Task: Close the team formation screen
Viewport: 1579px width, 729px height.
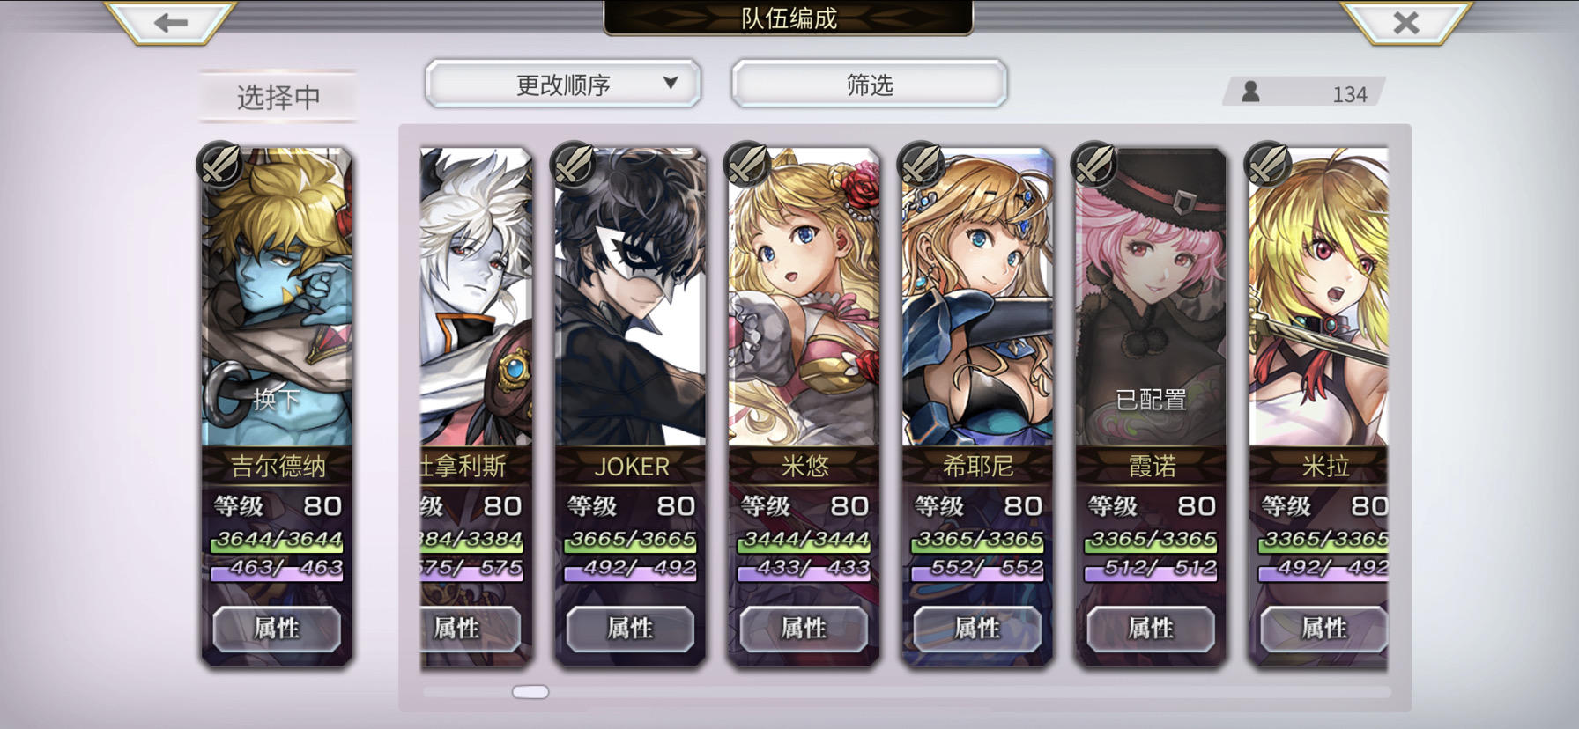Action: 1406,22
